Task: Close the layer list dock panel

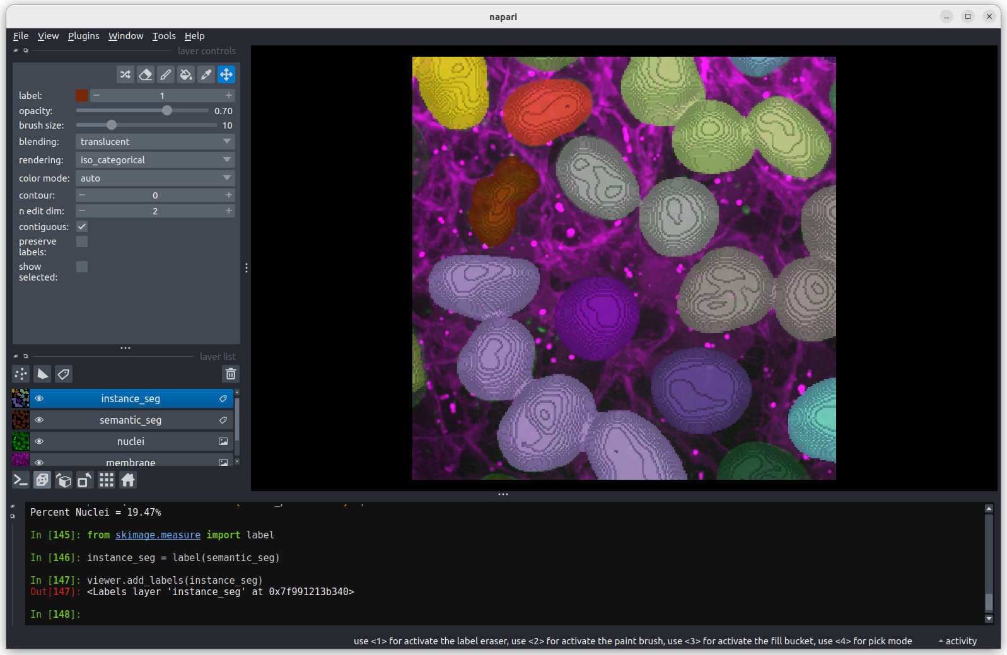Action: tap(16, 356)
